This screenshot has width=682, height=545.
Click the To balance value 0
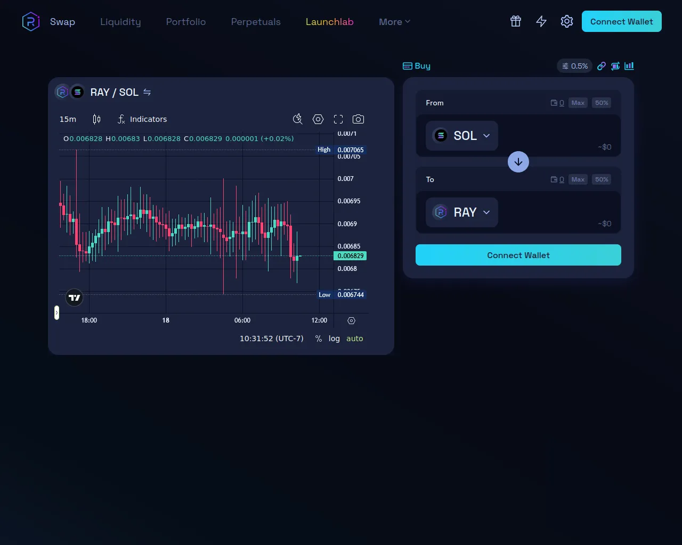click(x=562, y=180)
